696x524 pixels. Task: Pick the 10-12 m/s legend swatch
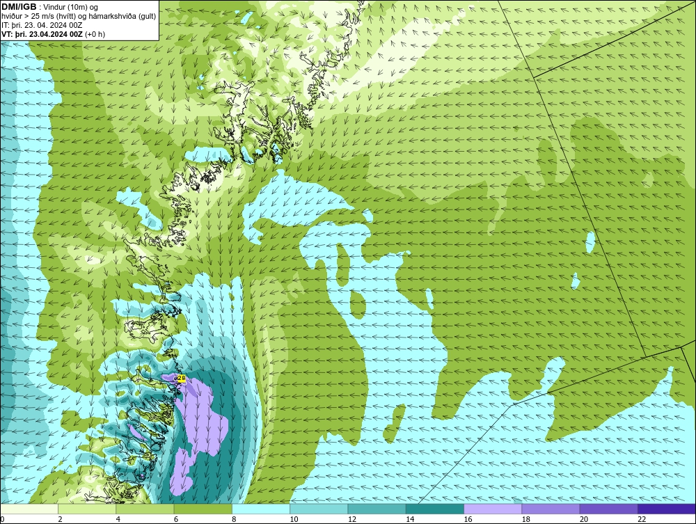[319, 509]
